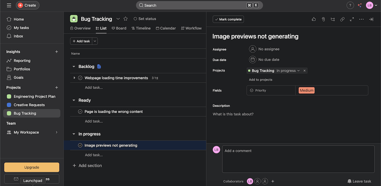
Task: Click the thumbs-up like icon
Action: tap(314, 19)
